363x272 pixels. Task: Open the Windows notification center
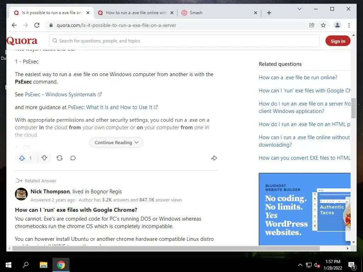point(352,265)
